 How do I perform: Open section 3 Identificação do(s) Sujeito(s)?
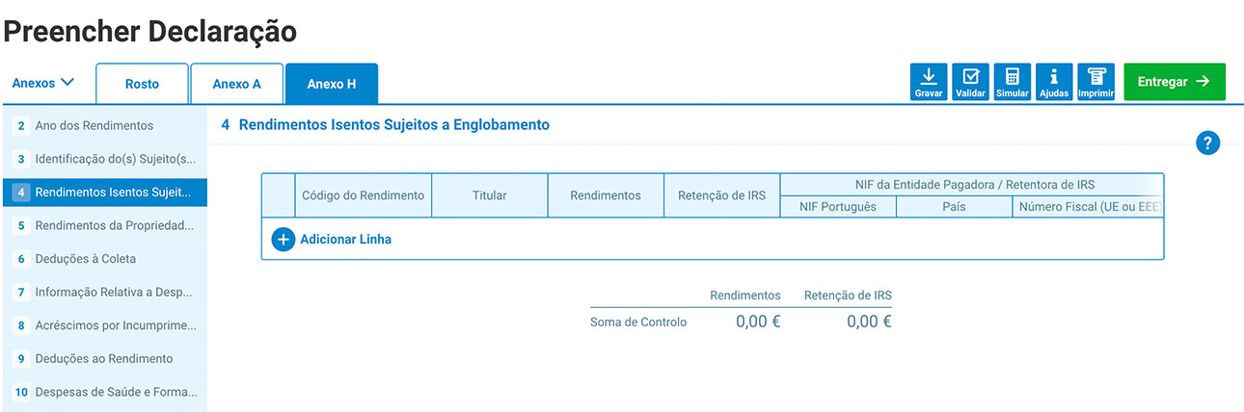pos(115,159)
